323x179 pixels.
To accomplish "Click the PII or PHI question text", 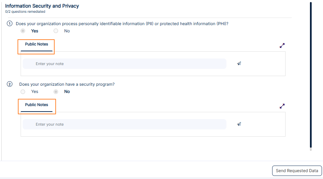I will tap(122, 24).
